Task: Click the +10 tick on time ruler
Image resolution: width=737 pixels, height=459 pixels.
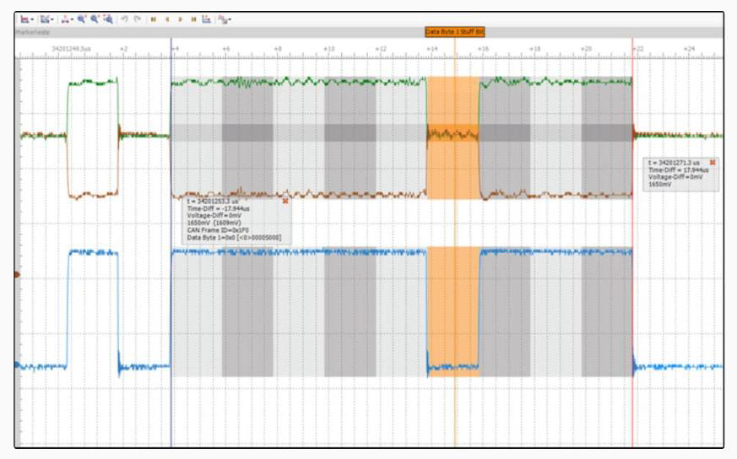Action: 329,50
